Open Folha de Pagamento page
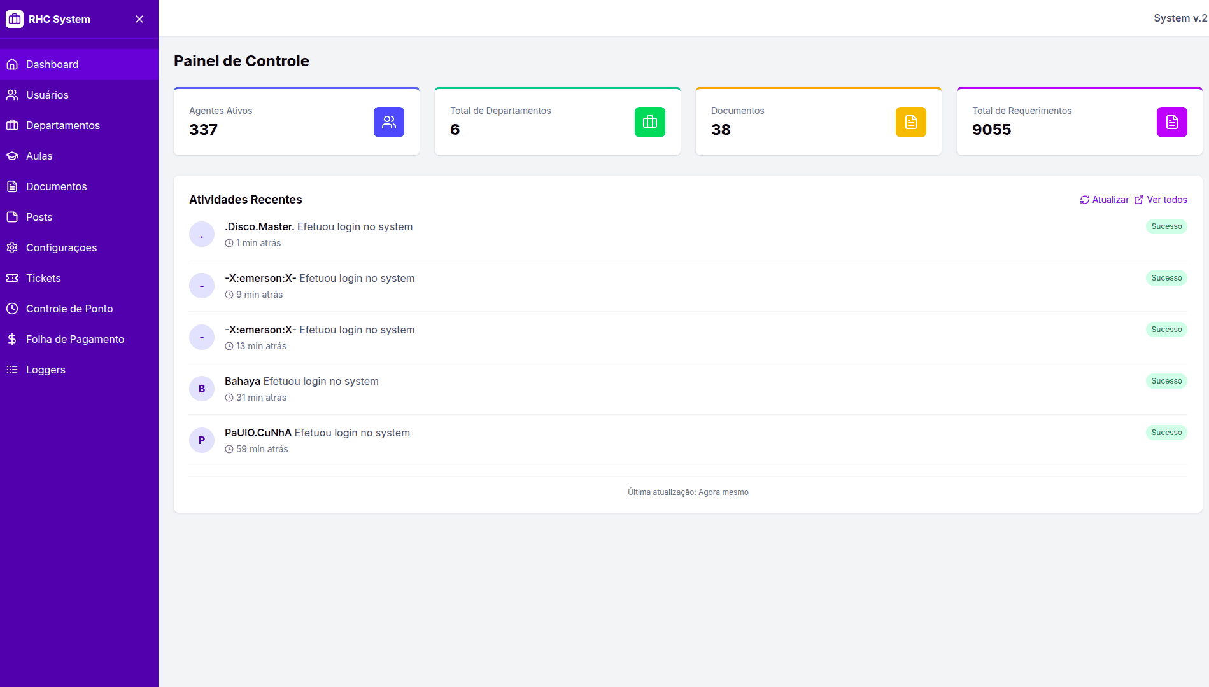 click(74, 339)
